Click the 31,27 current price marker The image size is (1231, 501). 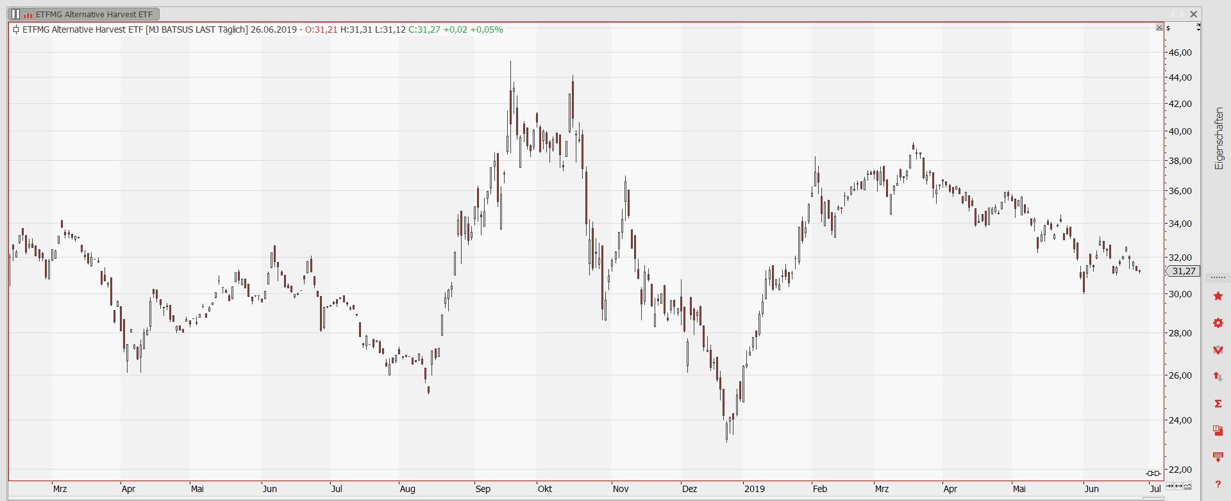pos(1183,271)
